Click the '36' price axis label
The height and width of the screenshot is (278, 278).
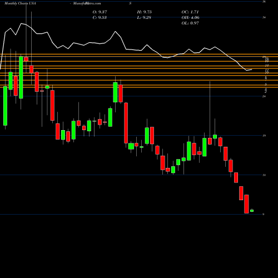point(264,2)
